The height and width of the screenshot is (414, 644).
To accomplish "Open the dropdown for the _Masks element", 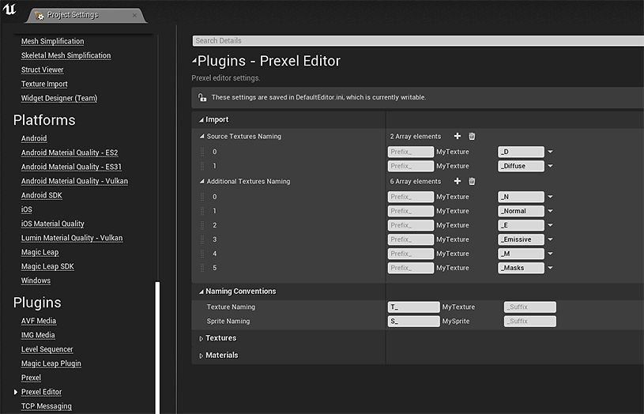I will [x=550, y=268].
